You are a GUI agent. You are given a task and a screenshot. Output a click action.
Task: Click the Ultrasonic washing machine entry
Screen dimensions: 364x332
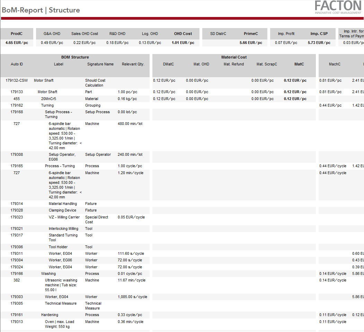[61, 285]
